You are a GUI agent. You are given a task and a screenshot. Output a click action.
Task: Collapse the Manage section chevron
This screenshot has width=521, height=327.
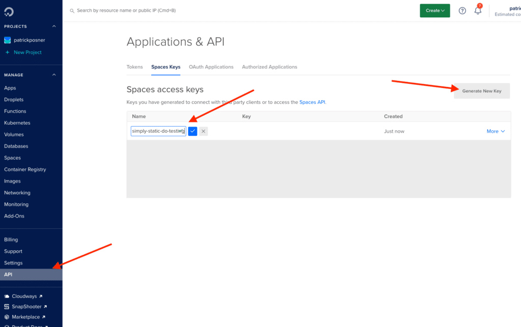coord(54,75)
